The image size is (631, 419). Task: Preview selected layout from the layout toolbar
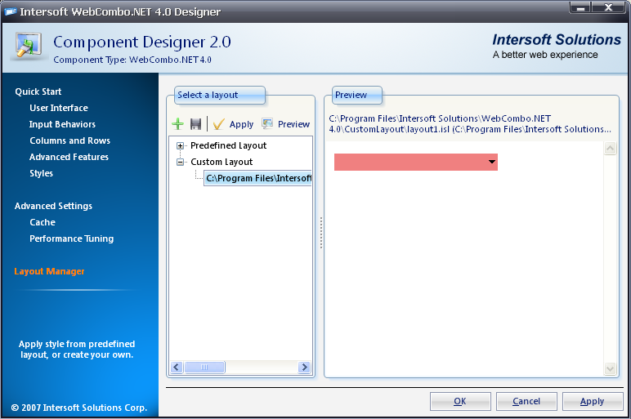(286, 124)
